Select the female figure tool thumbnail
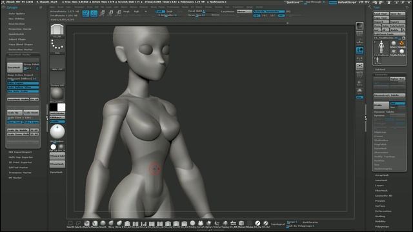Image resolution: width=413 pixels, height=232 pixels. (x=381, y=48)
